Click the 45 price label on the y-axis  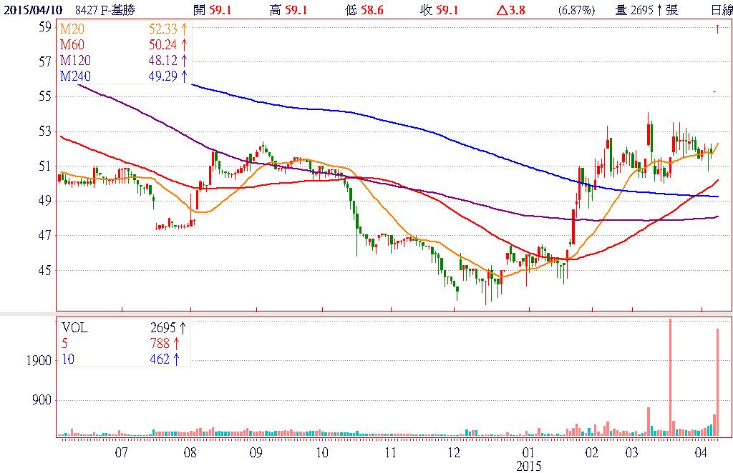(x=44, y=270)
